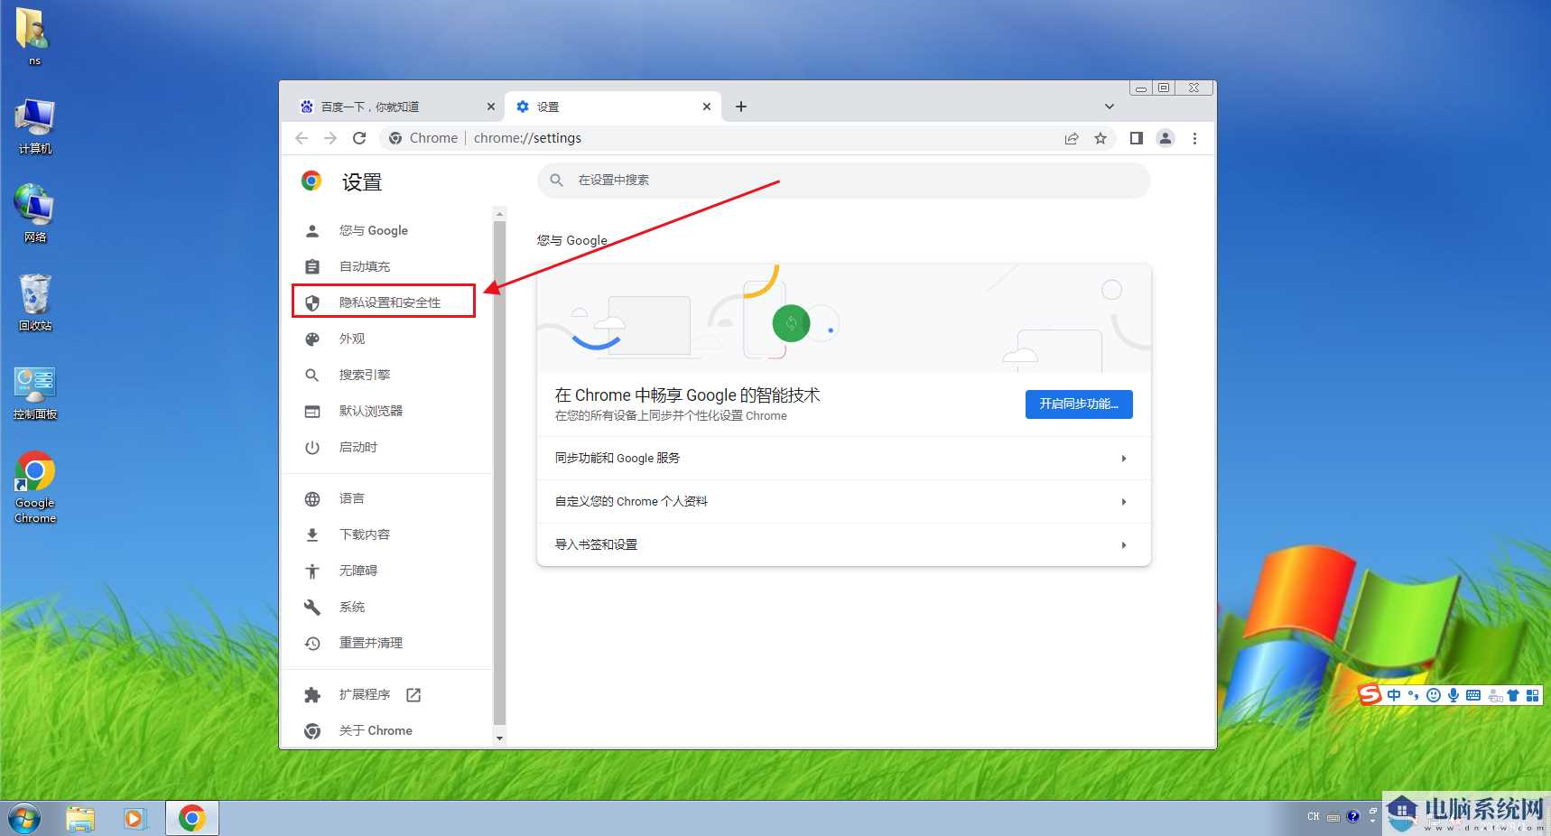Go back with the back arrow
The width and height of the screenshot is (1551, 836).
click(x=302, y=138)
